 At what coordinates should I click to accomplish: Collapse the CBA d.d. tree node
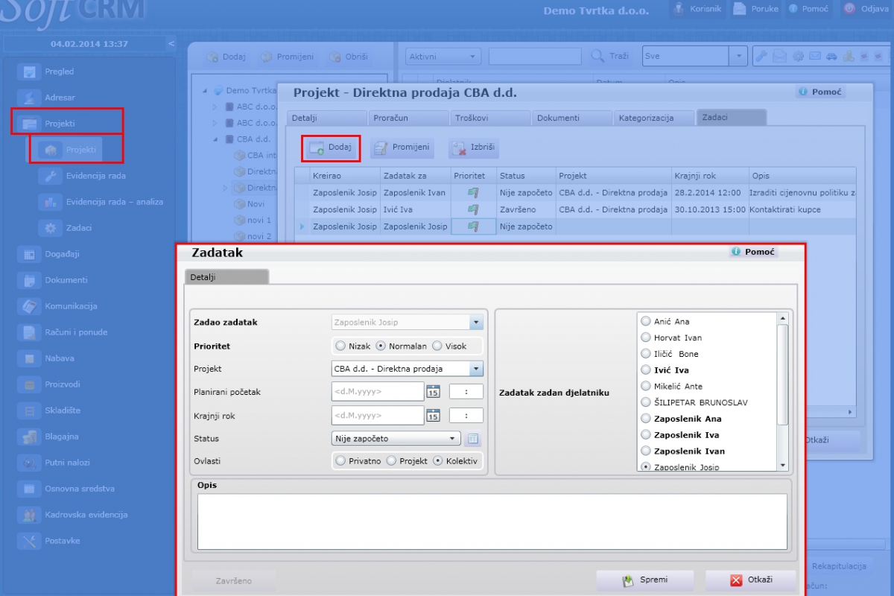point(215,139)
